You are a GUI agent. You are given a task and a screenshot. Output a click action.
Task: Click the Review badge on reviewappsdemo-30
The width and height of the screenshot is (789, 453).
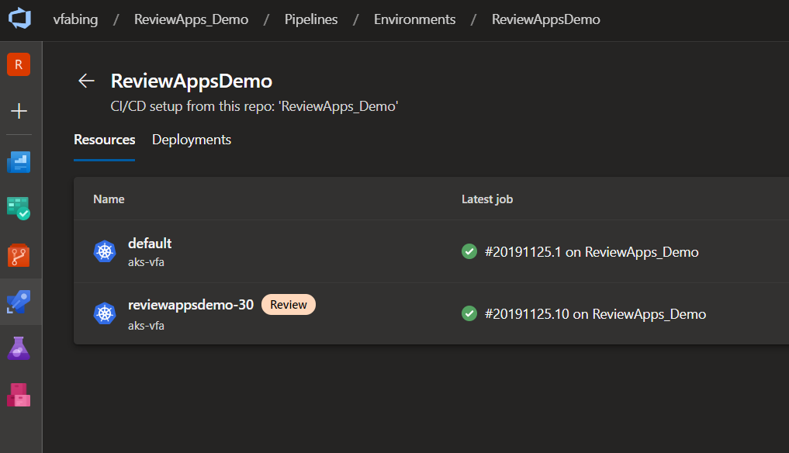pos(289,305)
